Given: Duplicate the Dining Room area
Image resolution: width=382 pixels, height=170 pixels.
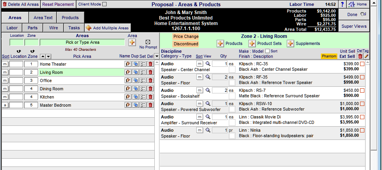Looking at the screenshot, I should point(136,89).
